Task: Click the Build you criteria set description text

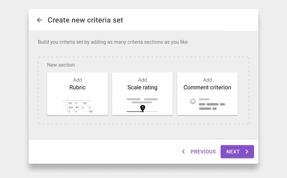Action: tap(113, 42)
